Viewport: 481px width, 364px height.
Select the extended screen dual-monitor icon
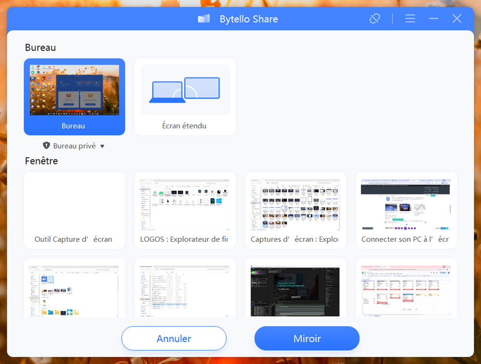click(185, 90)
